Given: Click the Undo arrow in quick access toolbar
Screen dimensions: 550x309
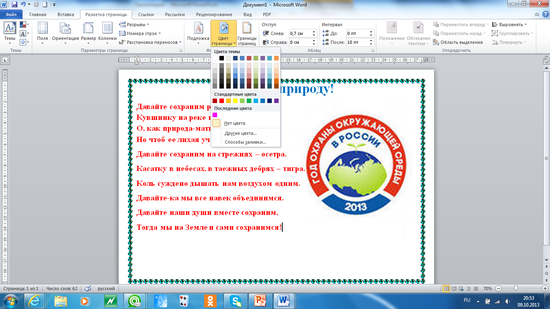Looking at the screenshot, I should pyautogui.click(x=23, y=5).
